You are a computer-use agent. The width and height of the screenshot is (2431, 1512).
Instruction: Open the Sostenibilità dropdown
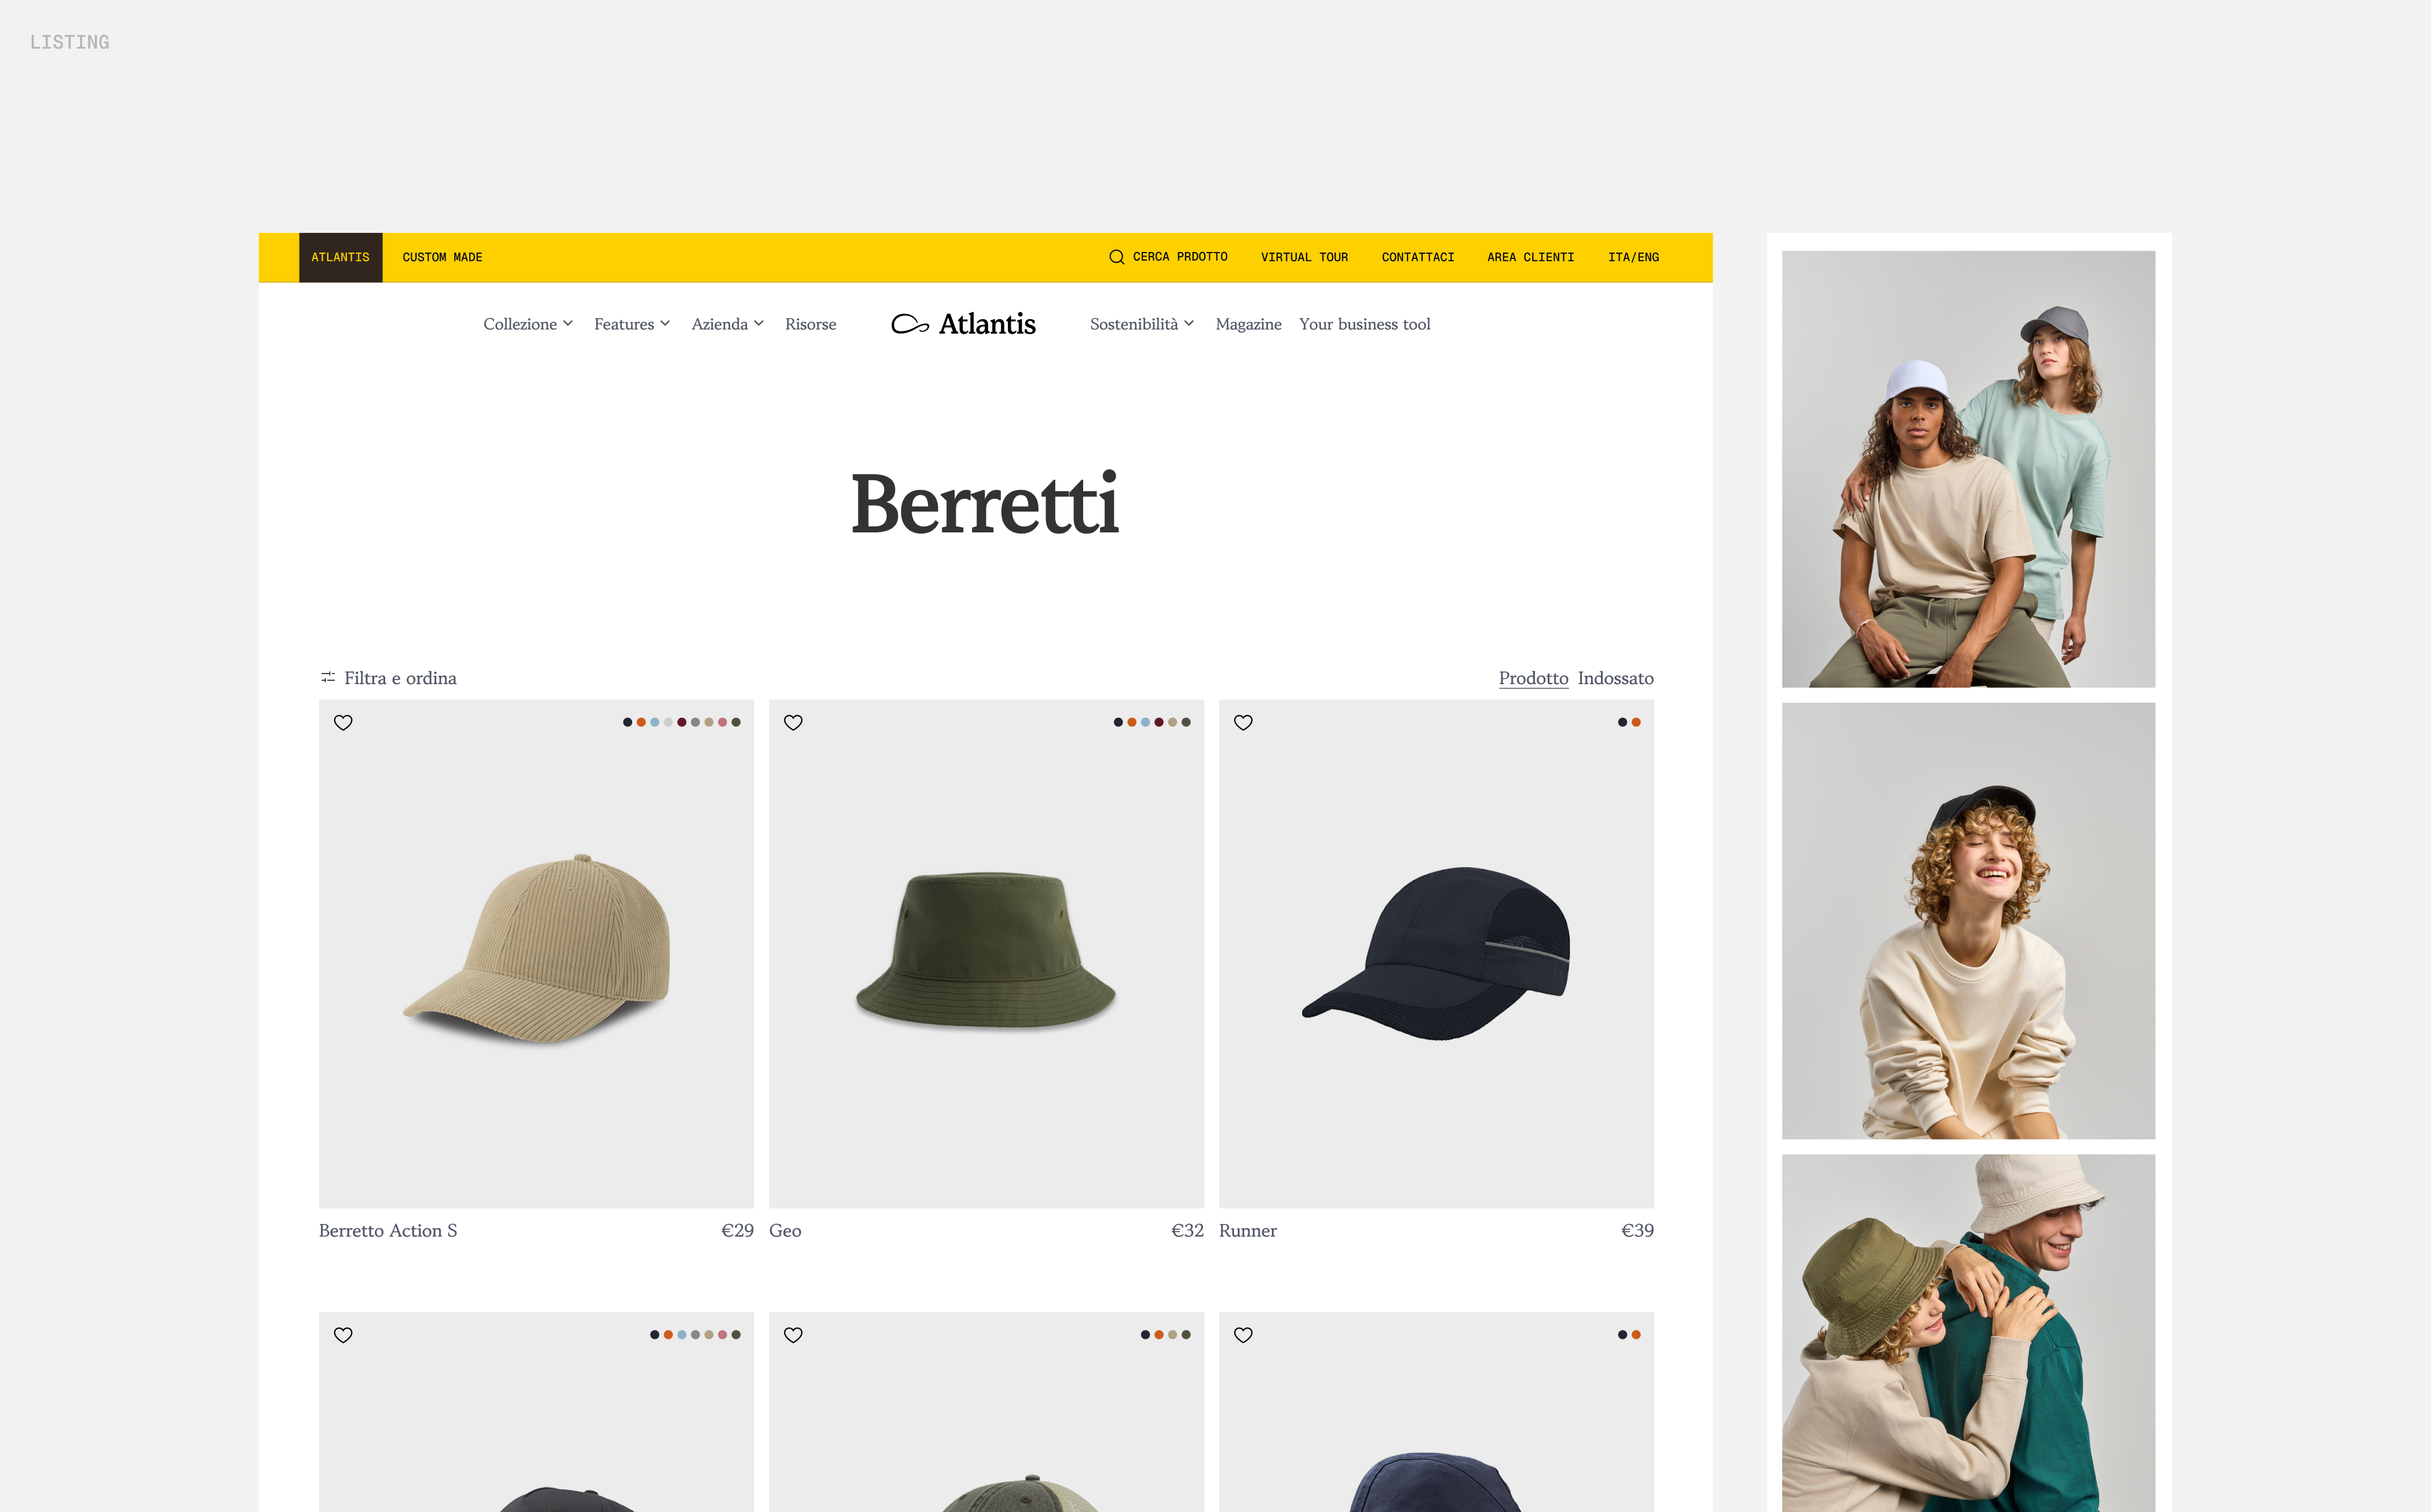(x=1142, y=324)
